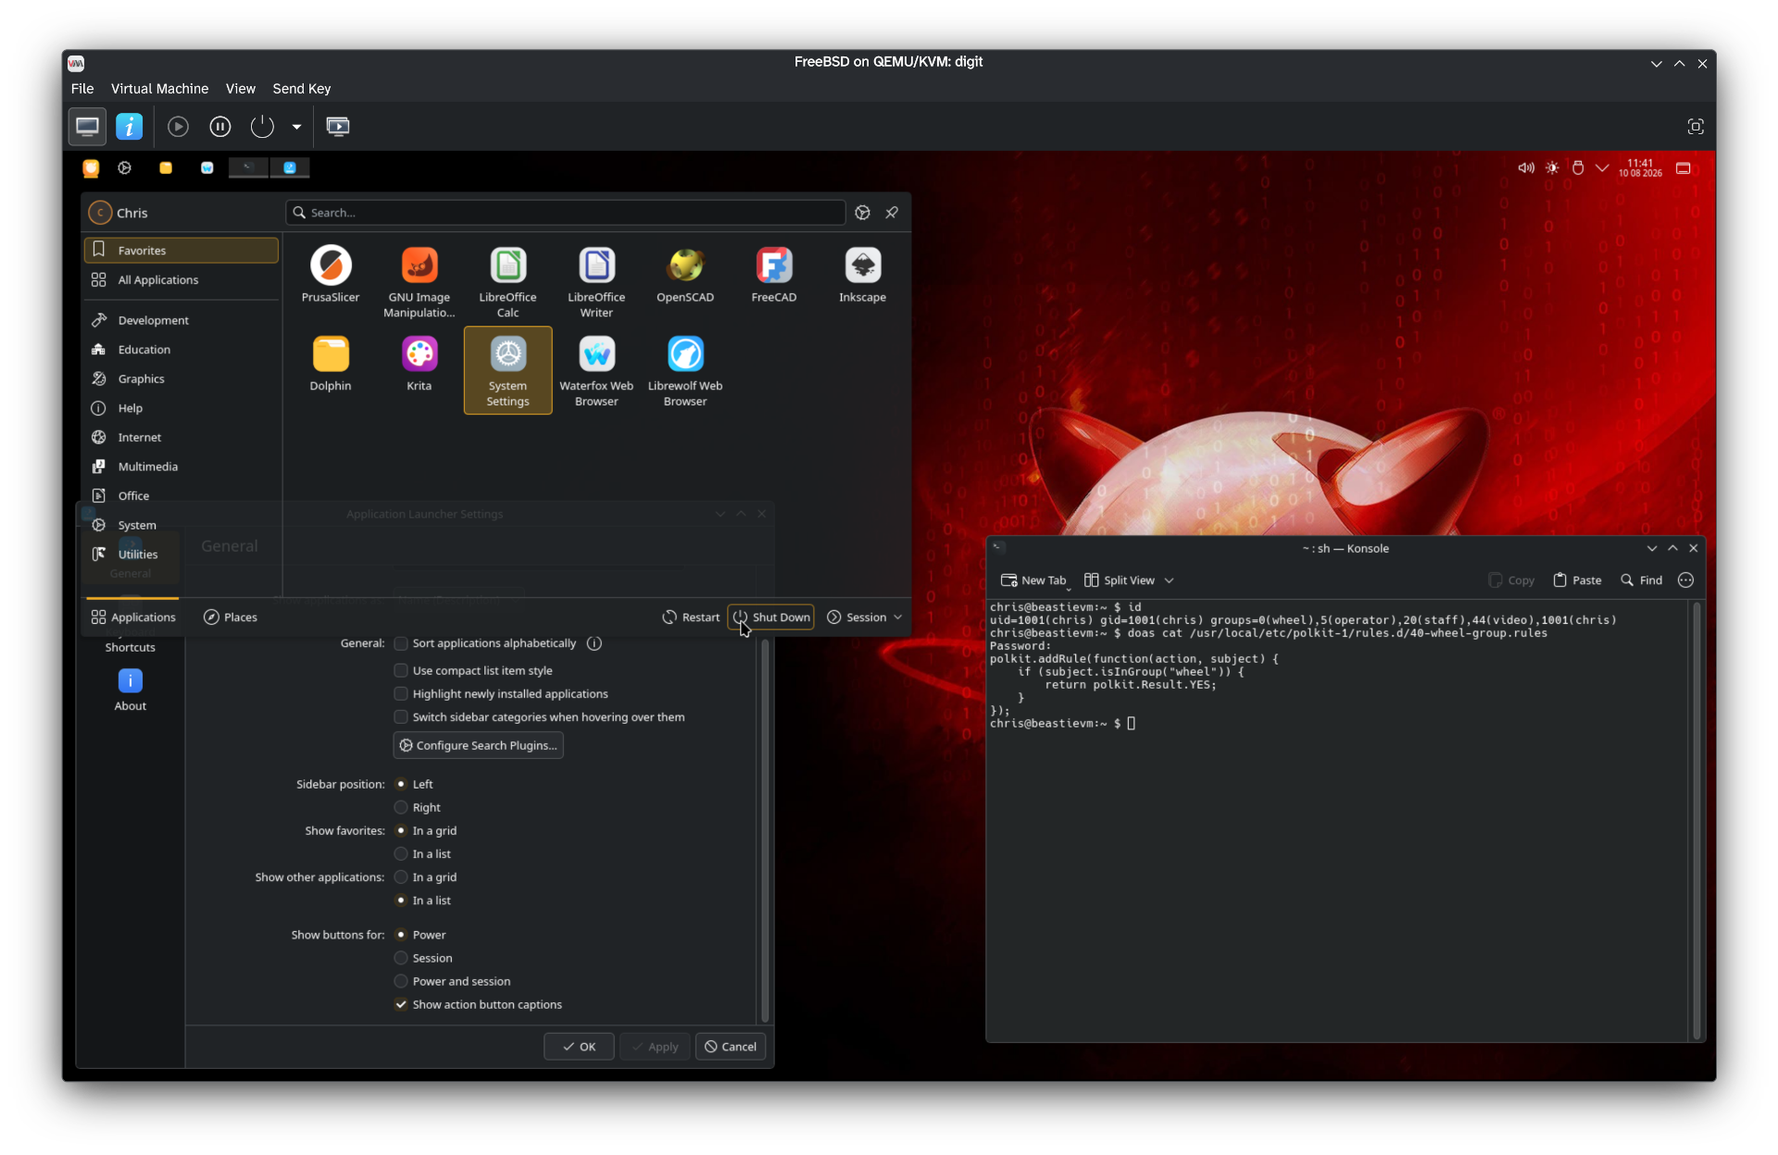The height and width of the screenshot is (1155, 1778).
Task: Launch Waterfox Web Browser
Action: click(596, 370)
